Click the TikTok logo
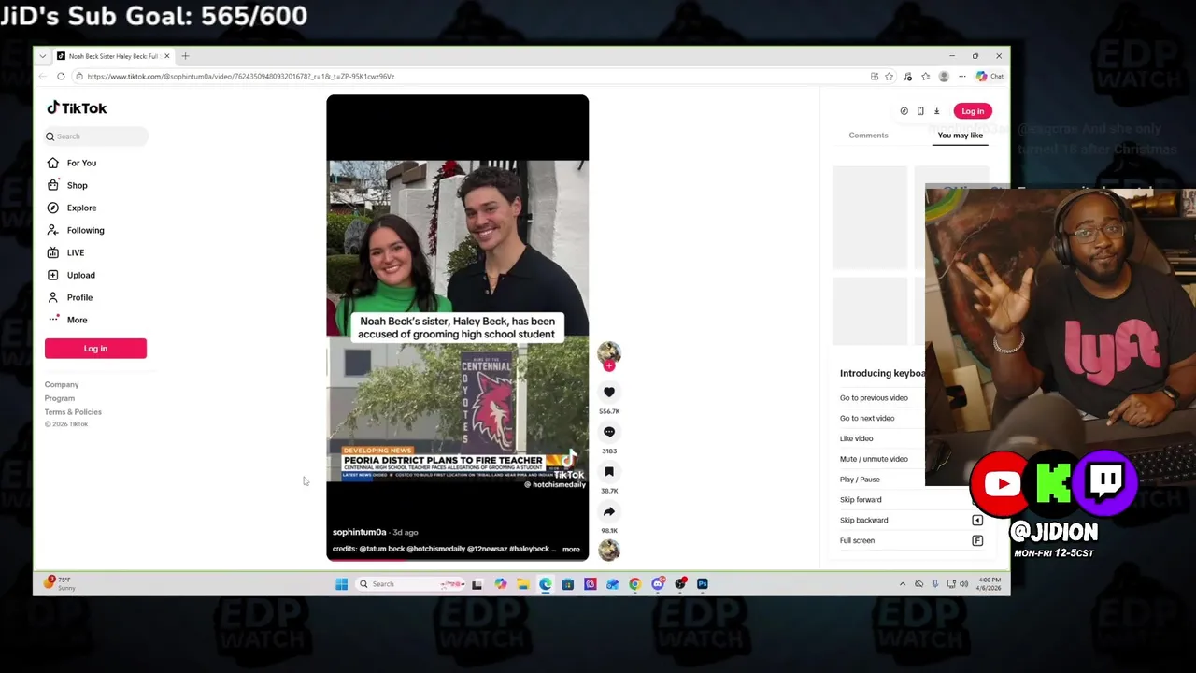The height and width of the screenshot is (673, 1196). [77, 108]
